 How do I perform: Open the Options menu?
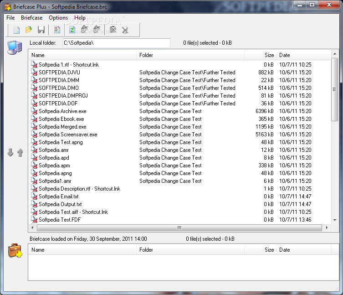(58, 18)
